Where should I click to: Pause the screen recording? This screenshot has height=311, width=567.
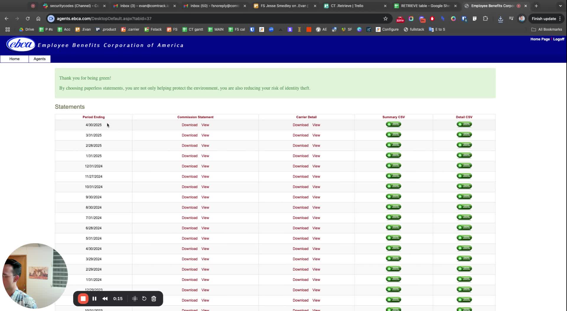[94, 299]
